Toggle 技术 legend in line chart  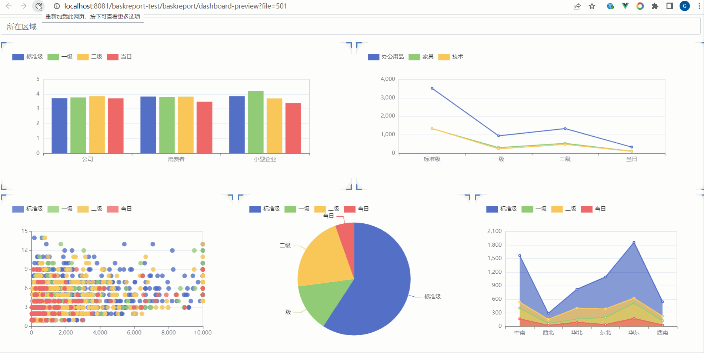451,57
